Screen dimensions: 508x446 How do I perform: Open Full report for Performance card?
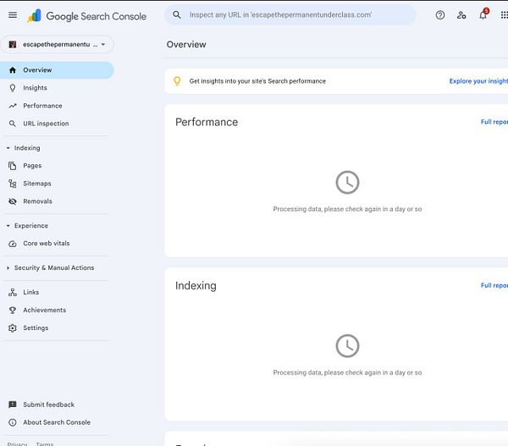pos(494,122)
